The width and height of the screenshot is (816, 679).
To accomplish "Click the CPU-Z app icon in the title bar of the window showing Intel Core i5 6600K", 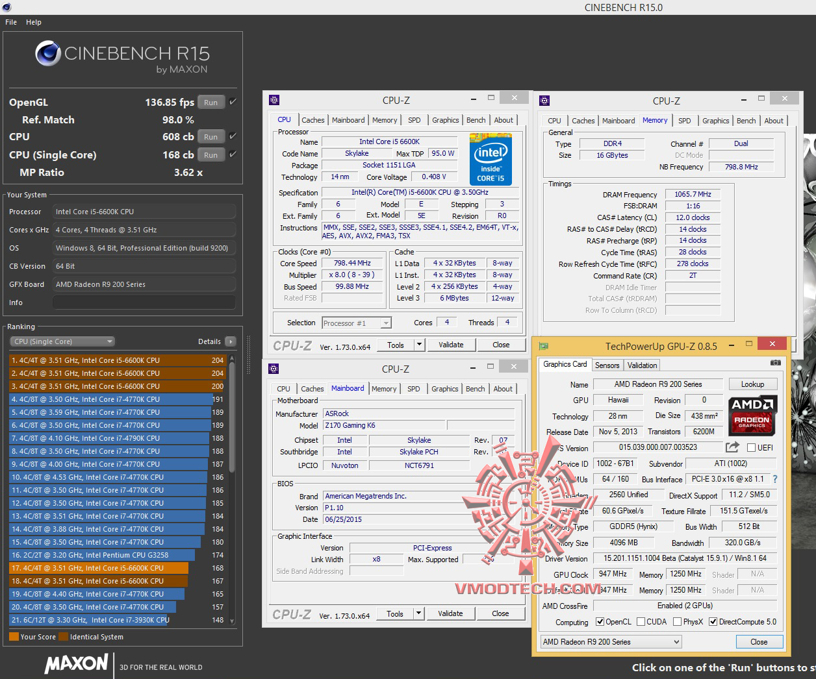I will [x=274, y=100].
